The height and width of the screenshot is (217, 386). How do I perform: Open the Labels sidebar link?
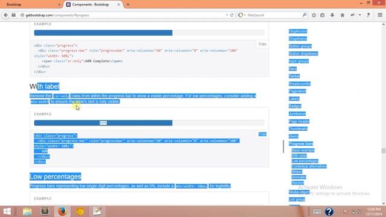(294, 99)
